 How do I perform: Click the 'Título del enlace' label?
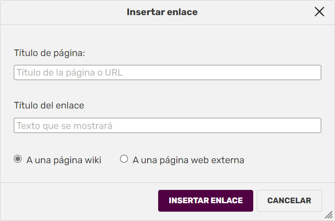49,105
